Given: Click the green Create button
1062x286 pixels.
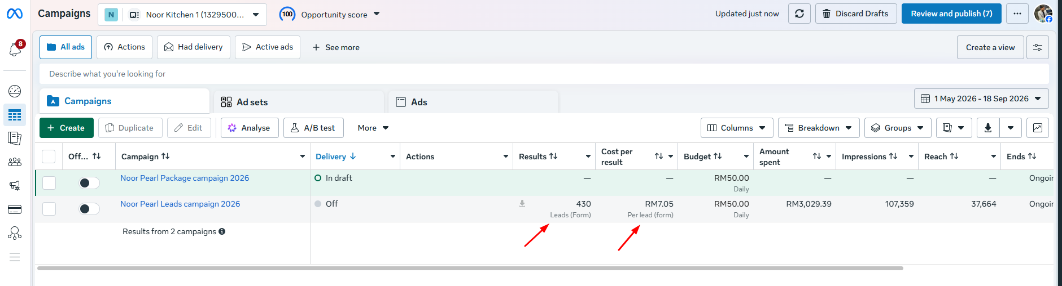Looking at the screenshot, I should [x=66, y=128].
